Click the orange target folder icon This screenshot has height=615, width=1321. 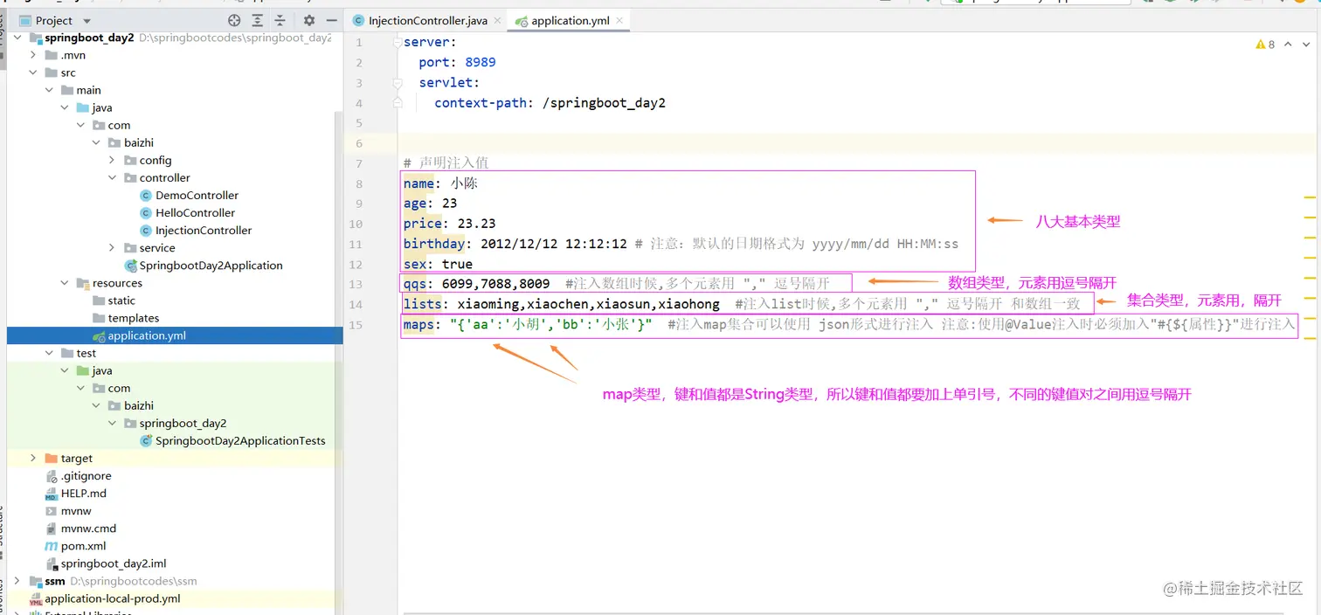tap(52, 458)
